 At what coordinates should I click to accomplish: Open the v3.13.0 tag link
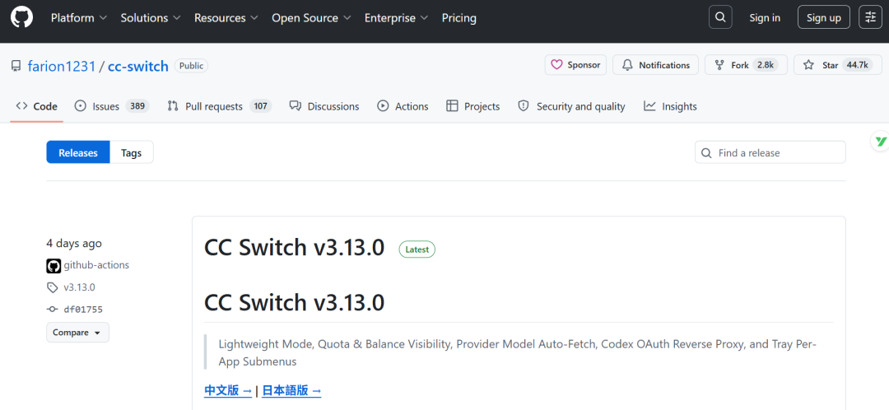(79, 287)
